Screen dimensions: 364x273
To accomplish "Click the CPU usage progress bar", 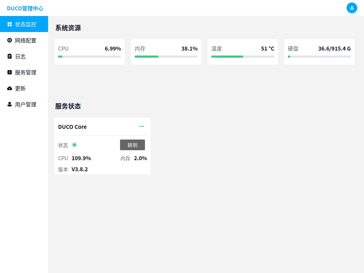I will click(89, 57).
